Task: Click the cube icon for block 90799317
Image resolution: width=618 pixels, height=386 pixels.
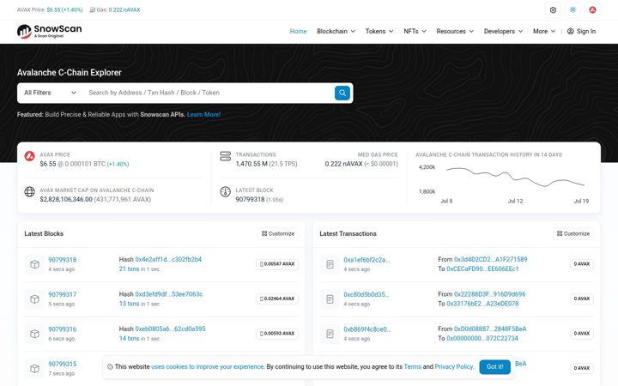Action: pyautogui.click(x=34, y=299)
